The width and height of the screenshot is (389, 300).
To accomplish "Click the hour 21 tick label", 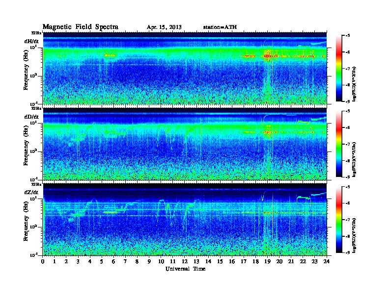I will (x=291, y=261).
